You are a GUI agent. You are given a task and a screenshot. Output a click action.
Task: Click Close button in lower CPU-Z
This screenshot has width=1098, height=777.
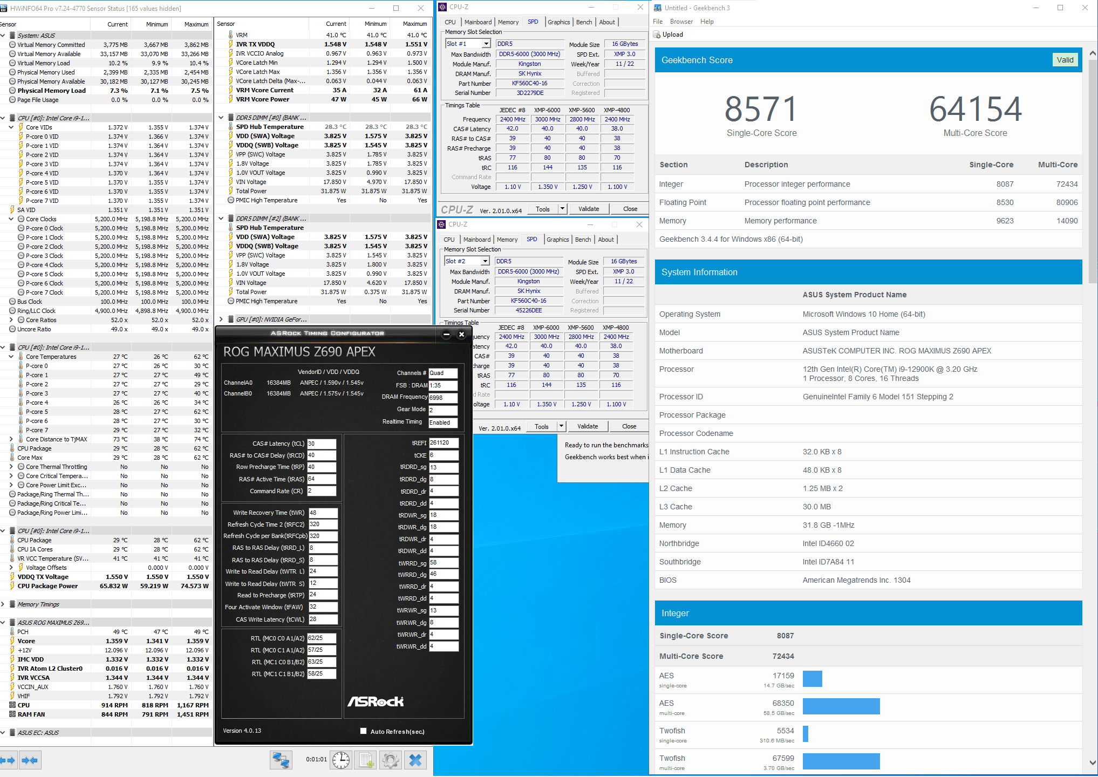coord(629,426)
